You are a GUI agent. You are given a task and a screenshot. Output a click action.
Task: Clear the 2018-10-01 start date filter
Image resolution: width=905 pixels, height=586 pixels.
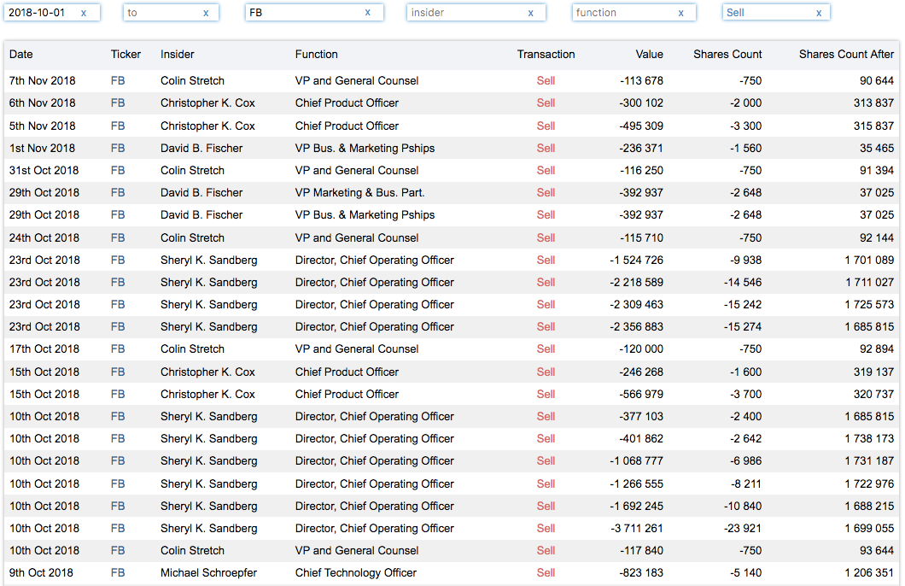[84, 13]
